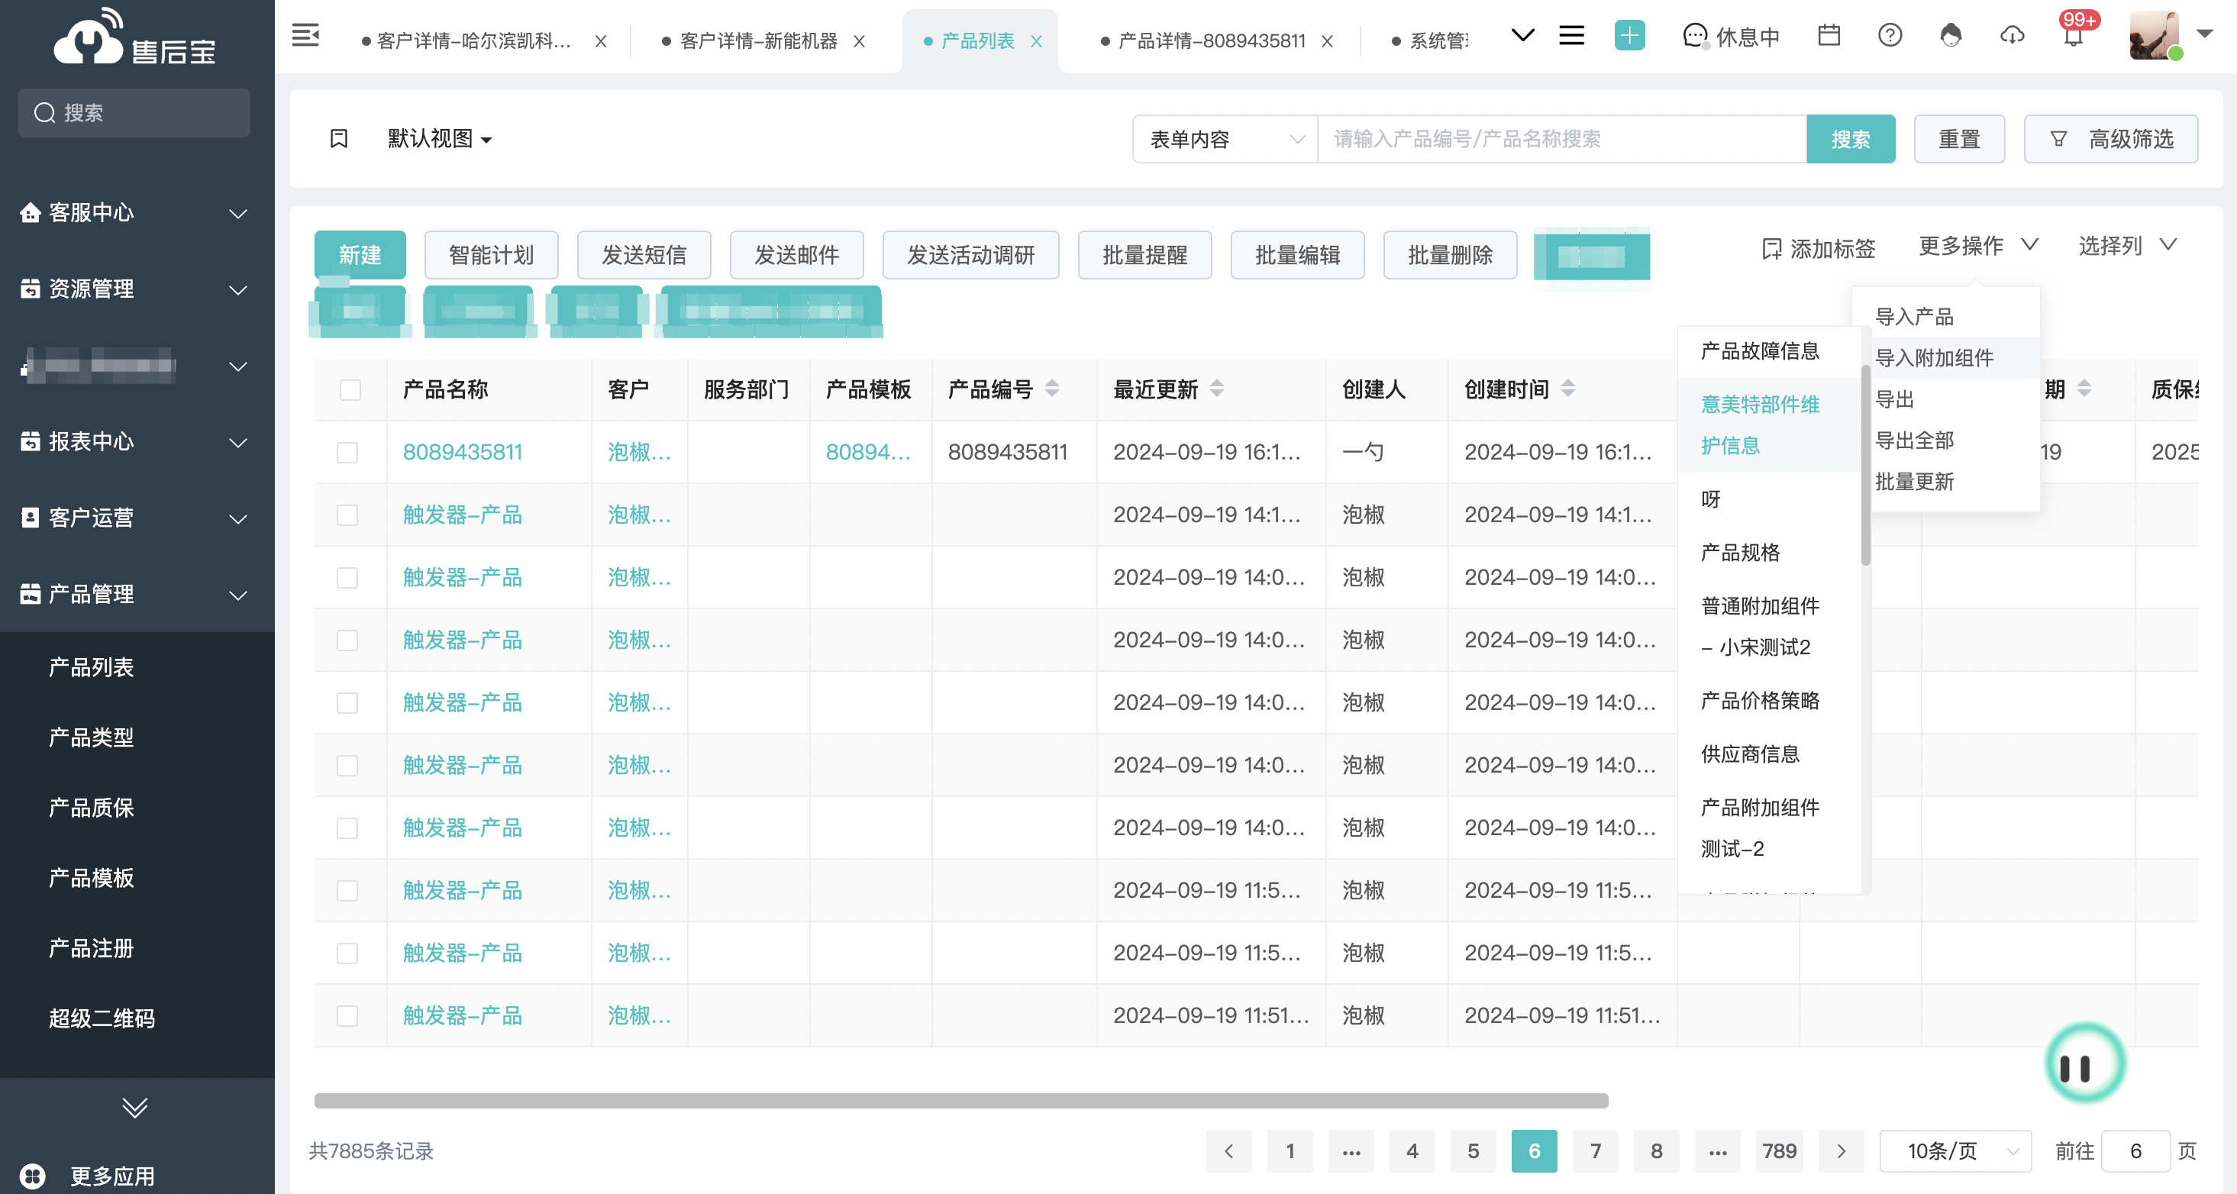Screen dimensions: 2237x1194
Task: Click the 搜索 search button
Action: [x=1850, y=139]
